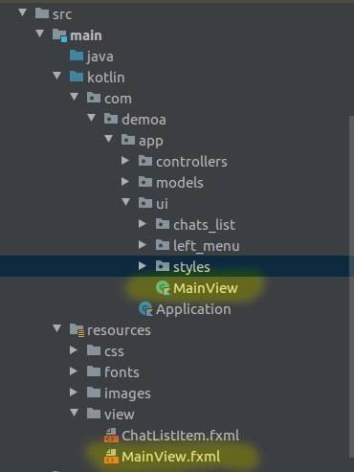Open the ChatListItem.fxml file label
354x472 pixels.
[181, 436]
